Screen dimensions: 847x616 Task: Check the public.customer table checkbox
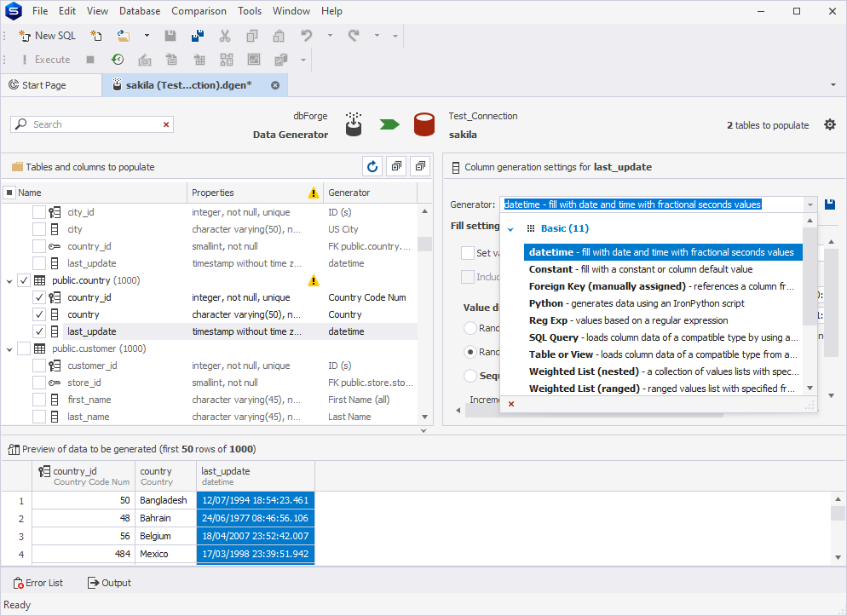24,348
